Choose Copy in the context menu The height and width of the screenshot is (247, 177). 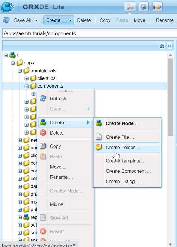[x=55, y=146]
